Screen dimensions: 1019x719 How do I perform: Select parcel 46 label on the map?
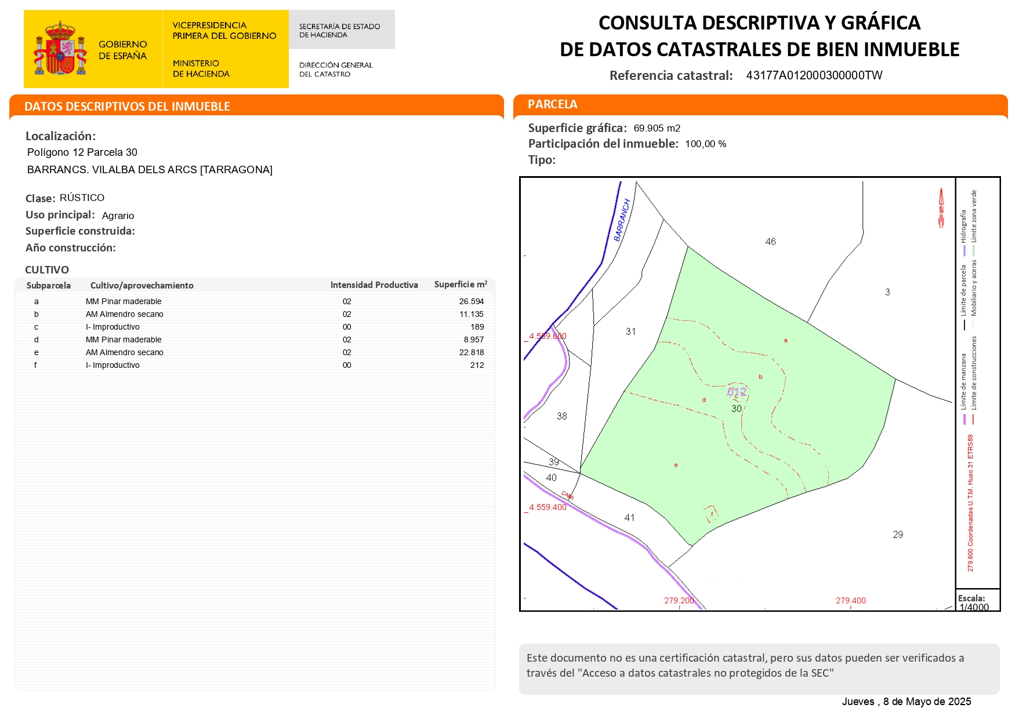tap(770, 242)
